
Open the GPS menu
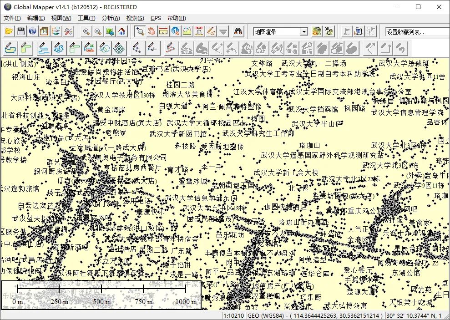click(x=156, y=18)
